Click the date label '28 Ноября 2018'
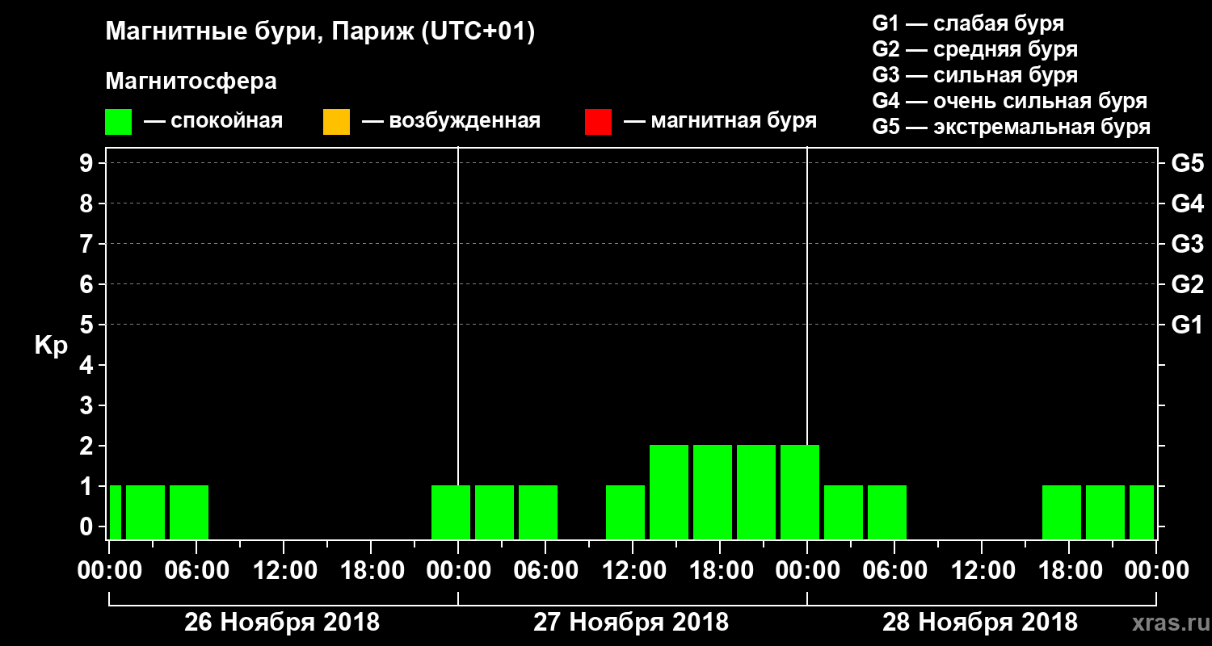Viewport: 1212px width, 646px height. [x=980, y=622]
